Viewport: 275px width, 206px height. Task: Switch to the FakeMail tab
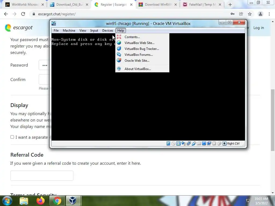coord(202,5)
